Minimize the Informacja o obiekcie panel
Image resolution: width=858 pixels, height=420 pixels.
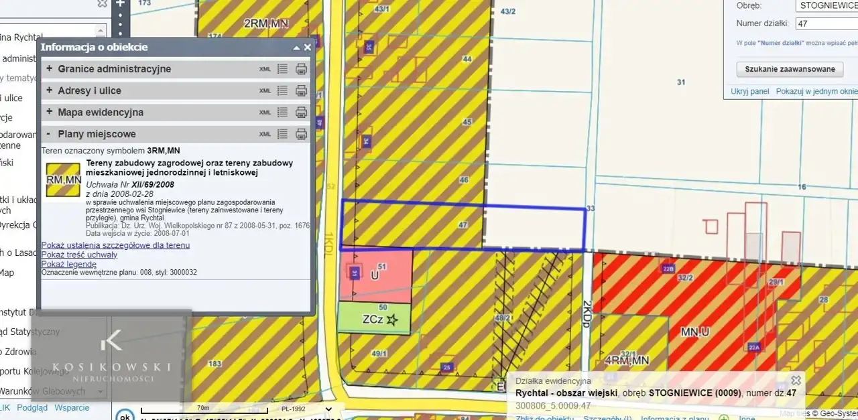[296, 48]
